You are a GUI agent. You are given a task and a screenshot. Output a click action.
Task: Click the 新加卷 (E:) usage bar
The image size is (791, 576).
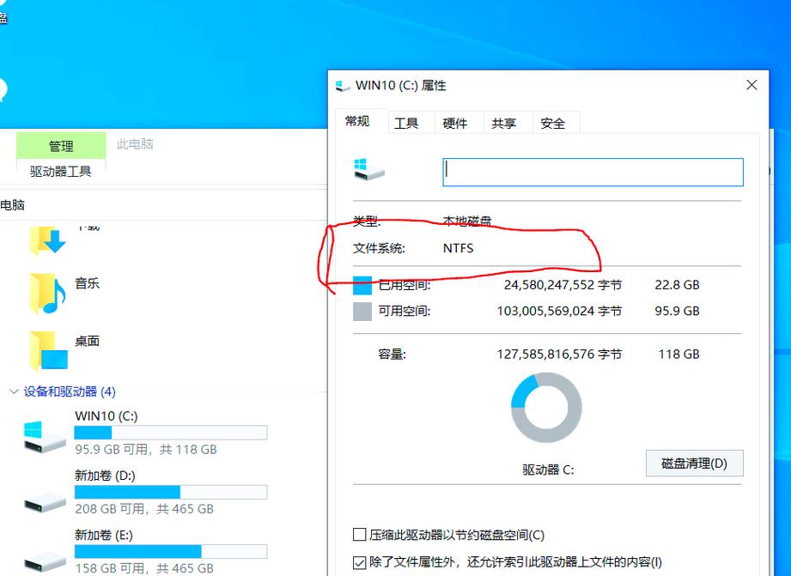pyautogui.click(x=171, y=551)
